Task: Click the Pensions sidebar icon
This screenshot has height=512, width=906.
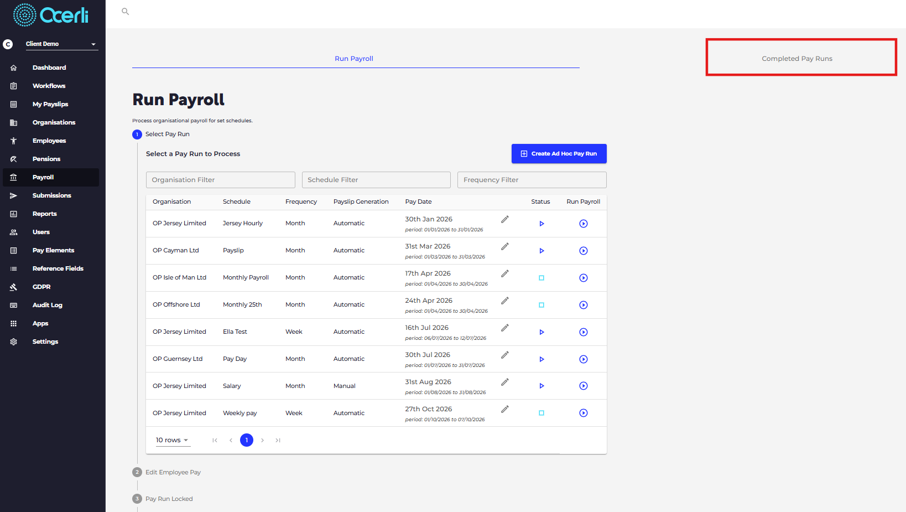Action: pos(13,159)
